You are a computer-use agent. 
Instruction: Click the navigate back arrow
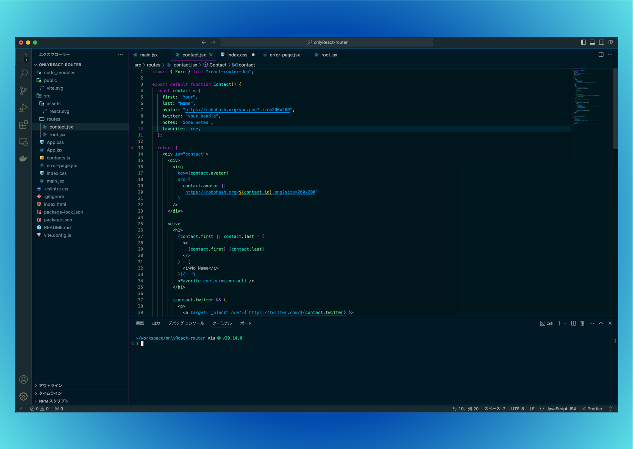[204, 42]
